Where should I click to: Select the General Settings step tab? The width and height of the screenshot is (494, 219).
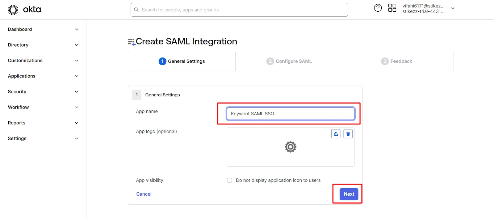[x=182, y=62]
